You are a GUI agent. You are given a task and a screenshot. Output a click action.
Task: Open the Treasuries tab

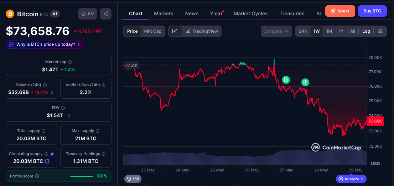(292, 13)
